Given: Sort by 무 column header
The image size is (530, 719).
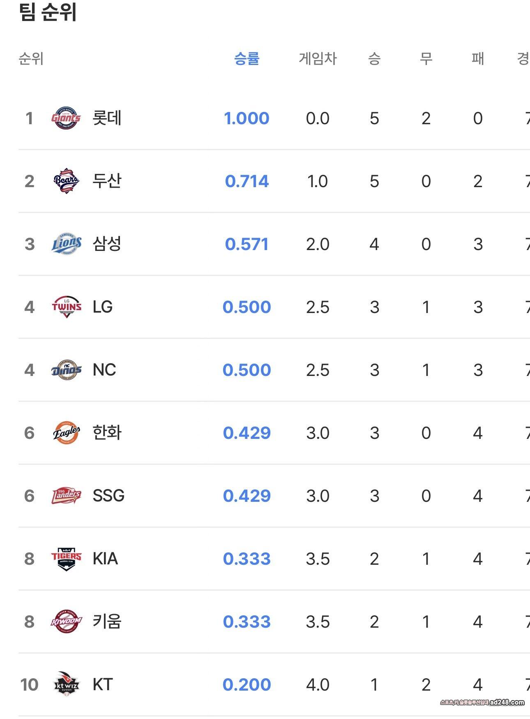Looking at the screenshot, I should coord(426,58).
